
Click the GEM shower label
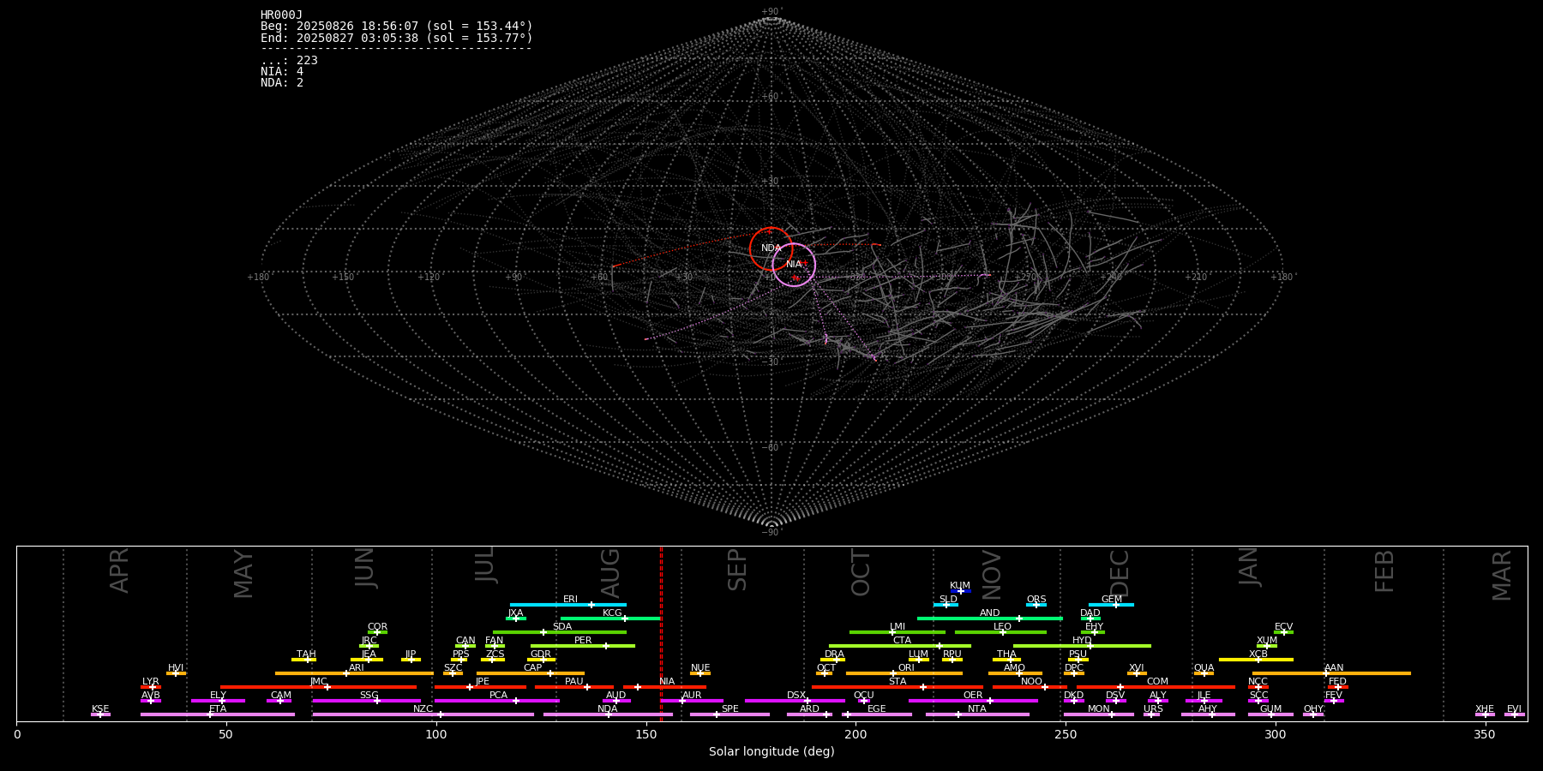(1112, 599)
